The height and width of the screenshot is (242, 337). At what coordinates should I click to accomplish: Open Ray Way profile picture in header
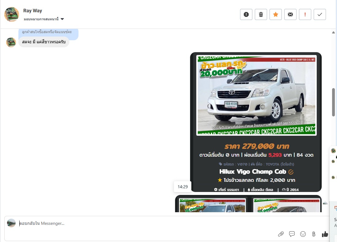pos(12,14)
